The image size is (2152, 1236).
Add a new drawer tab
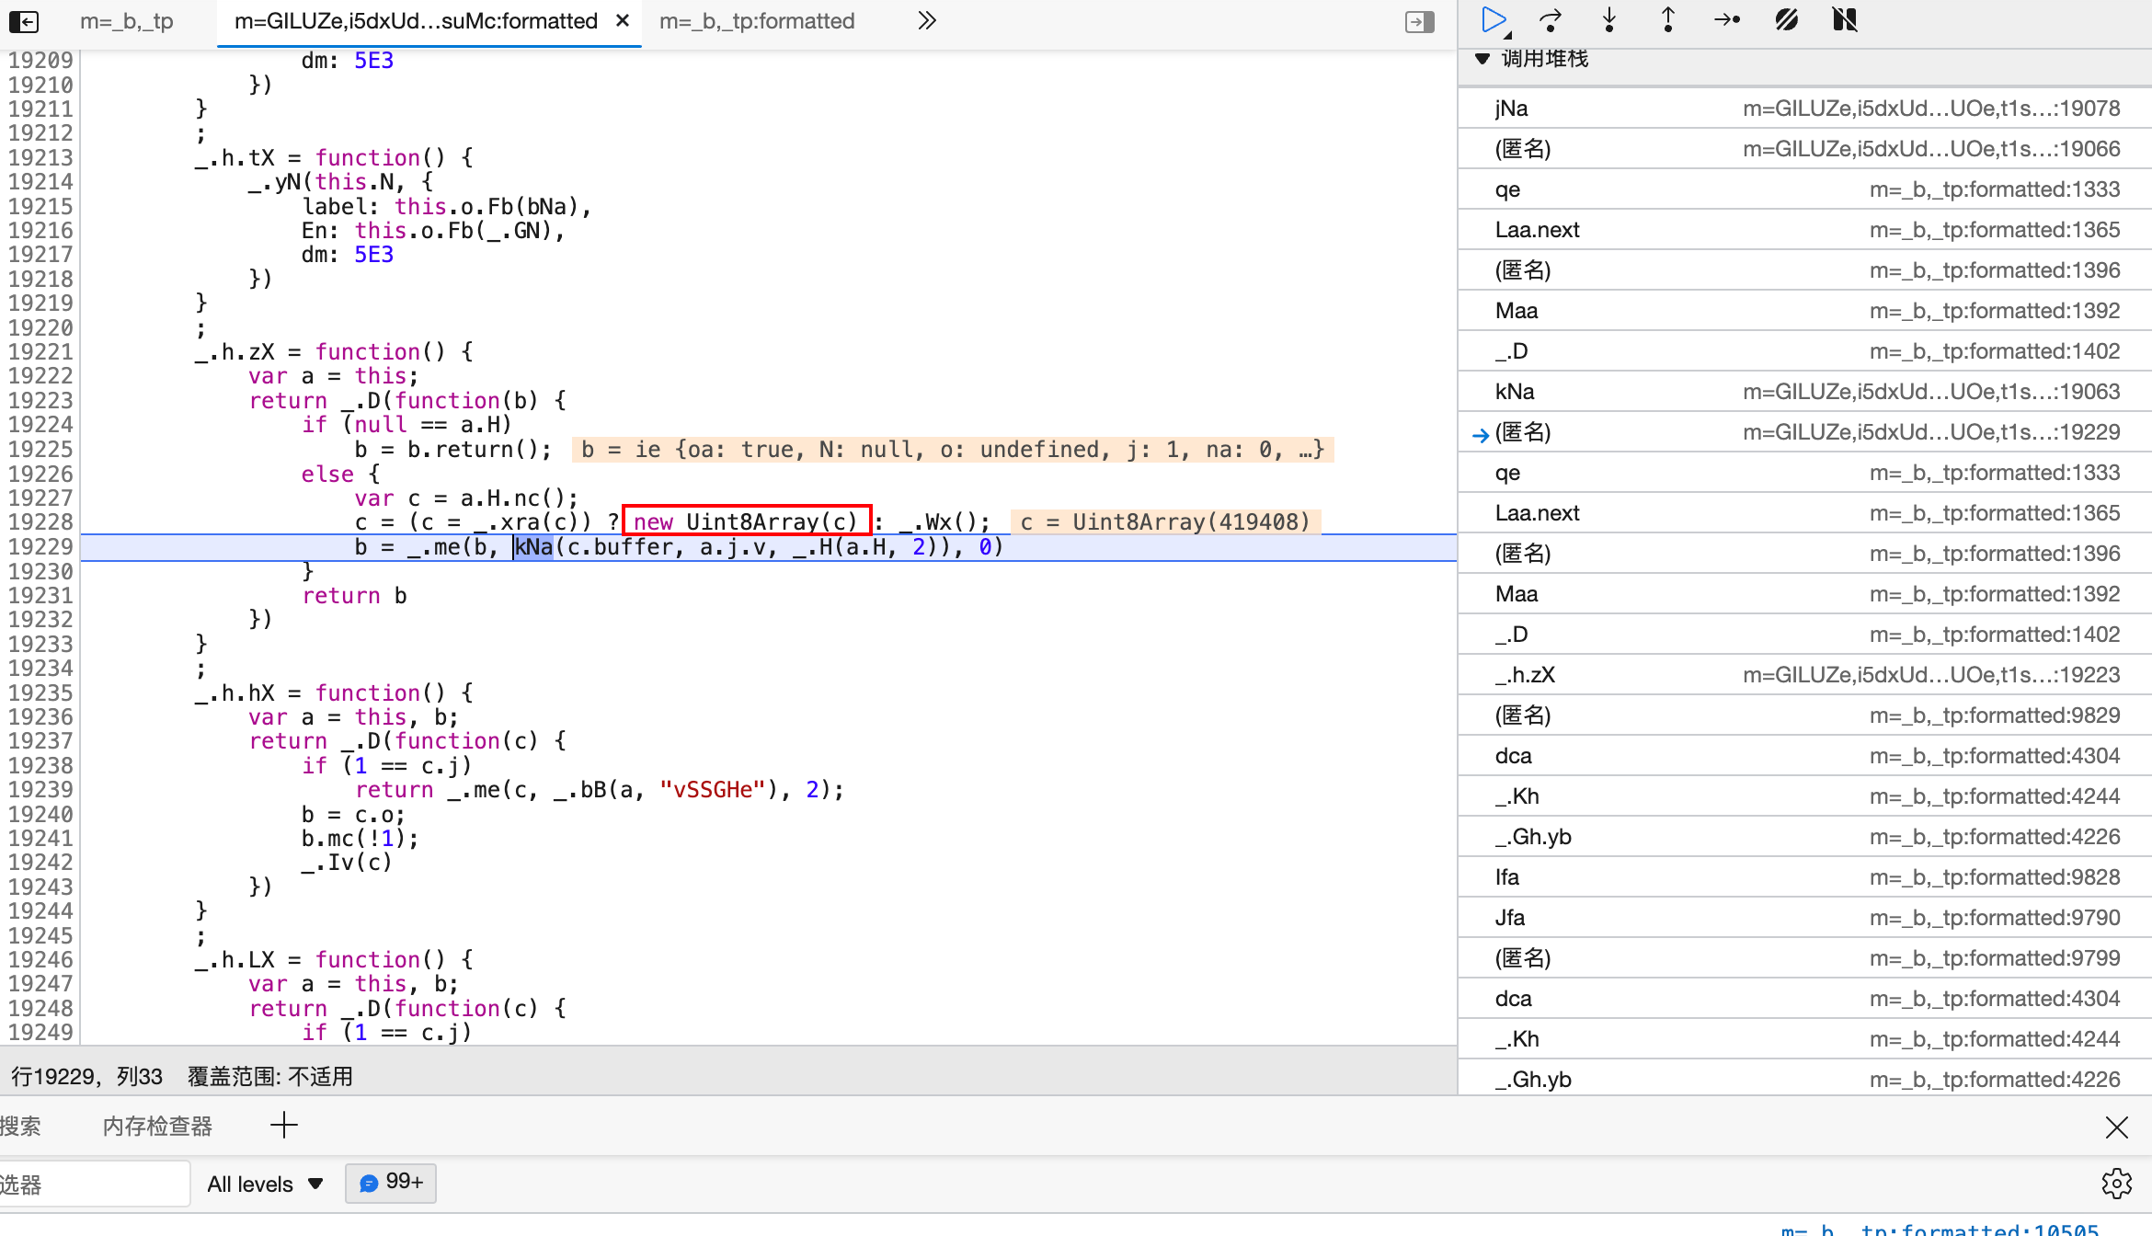pos(284,1125)
